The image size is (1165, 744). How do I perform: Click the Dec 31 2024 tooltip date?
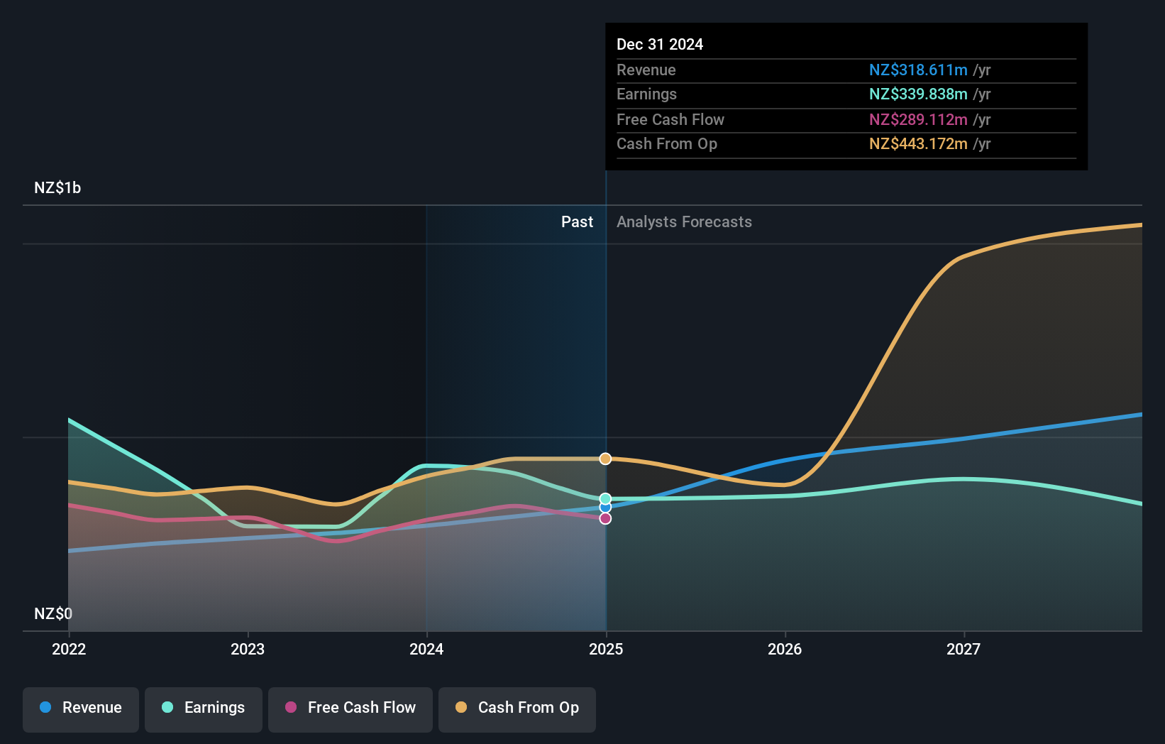[x=660, y=44]
